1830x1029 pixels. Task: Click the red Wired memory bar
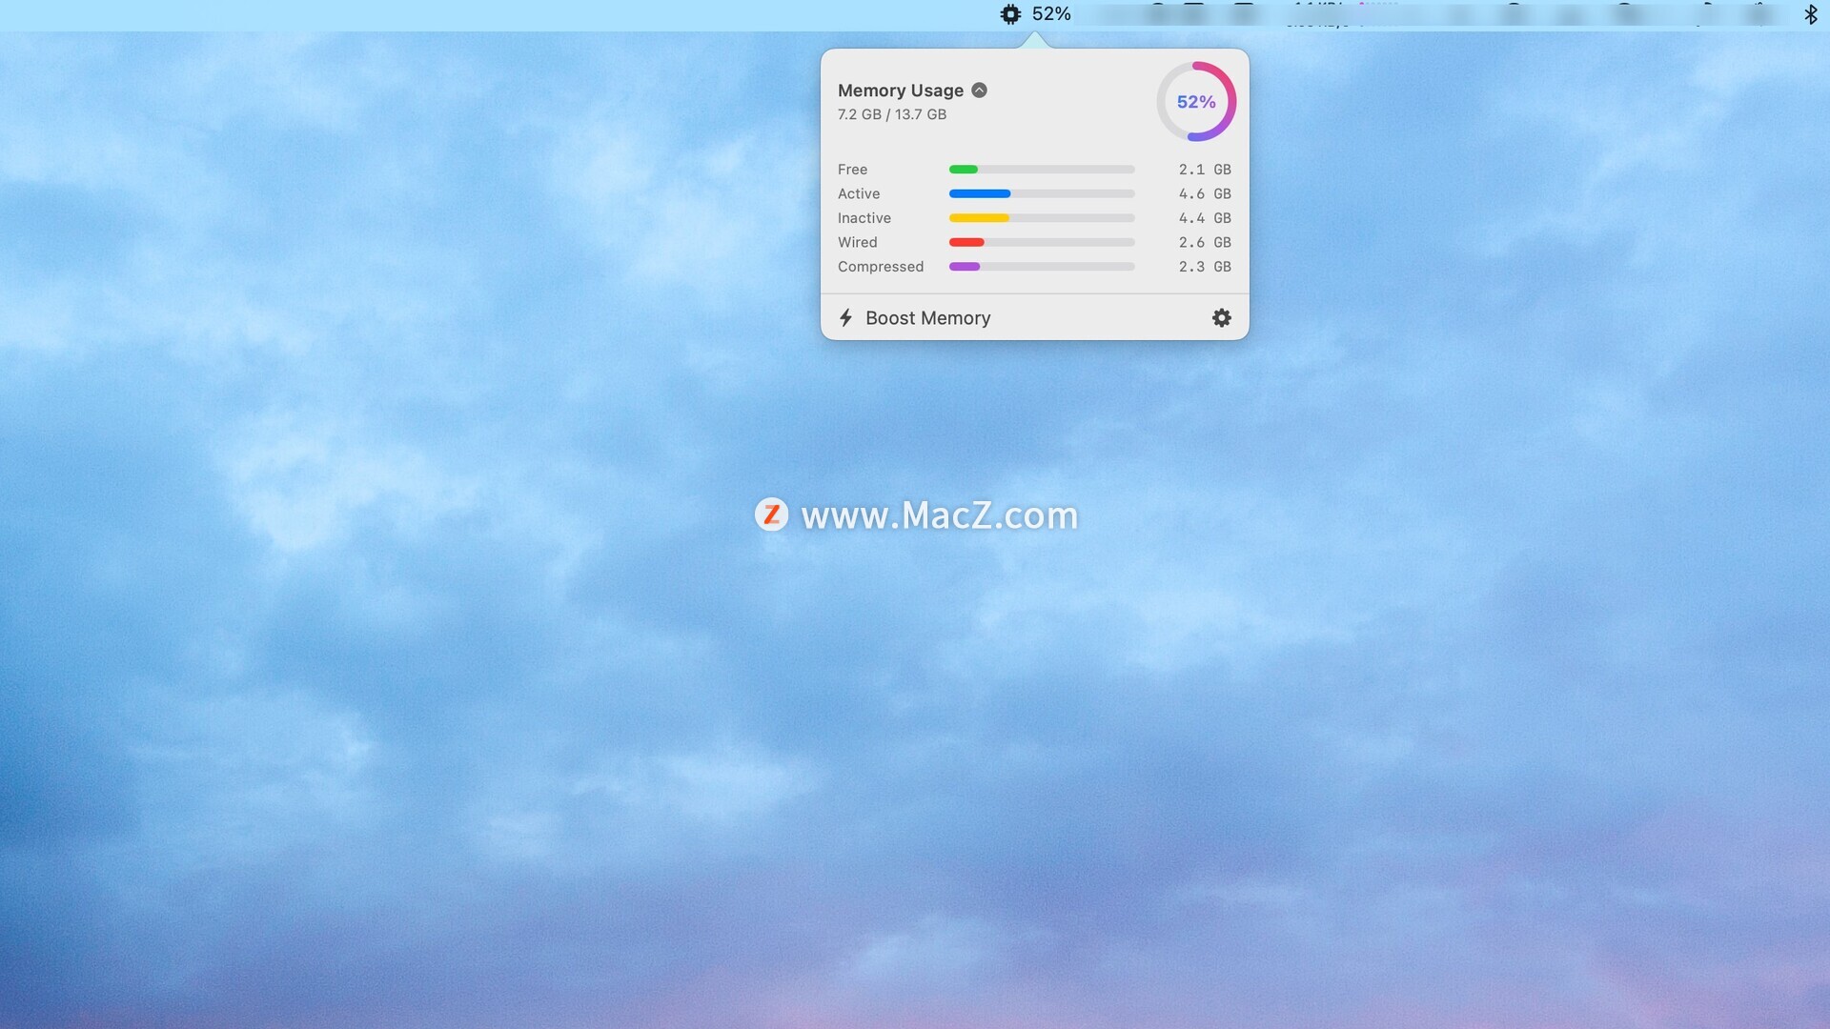tap(966, 242)
